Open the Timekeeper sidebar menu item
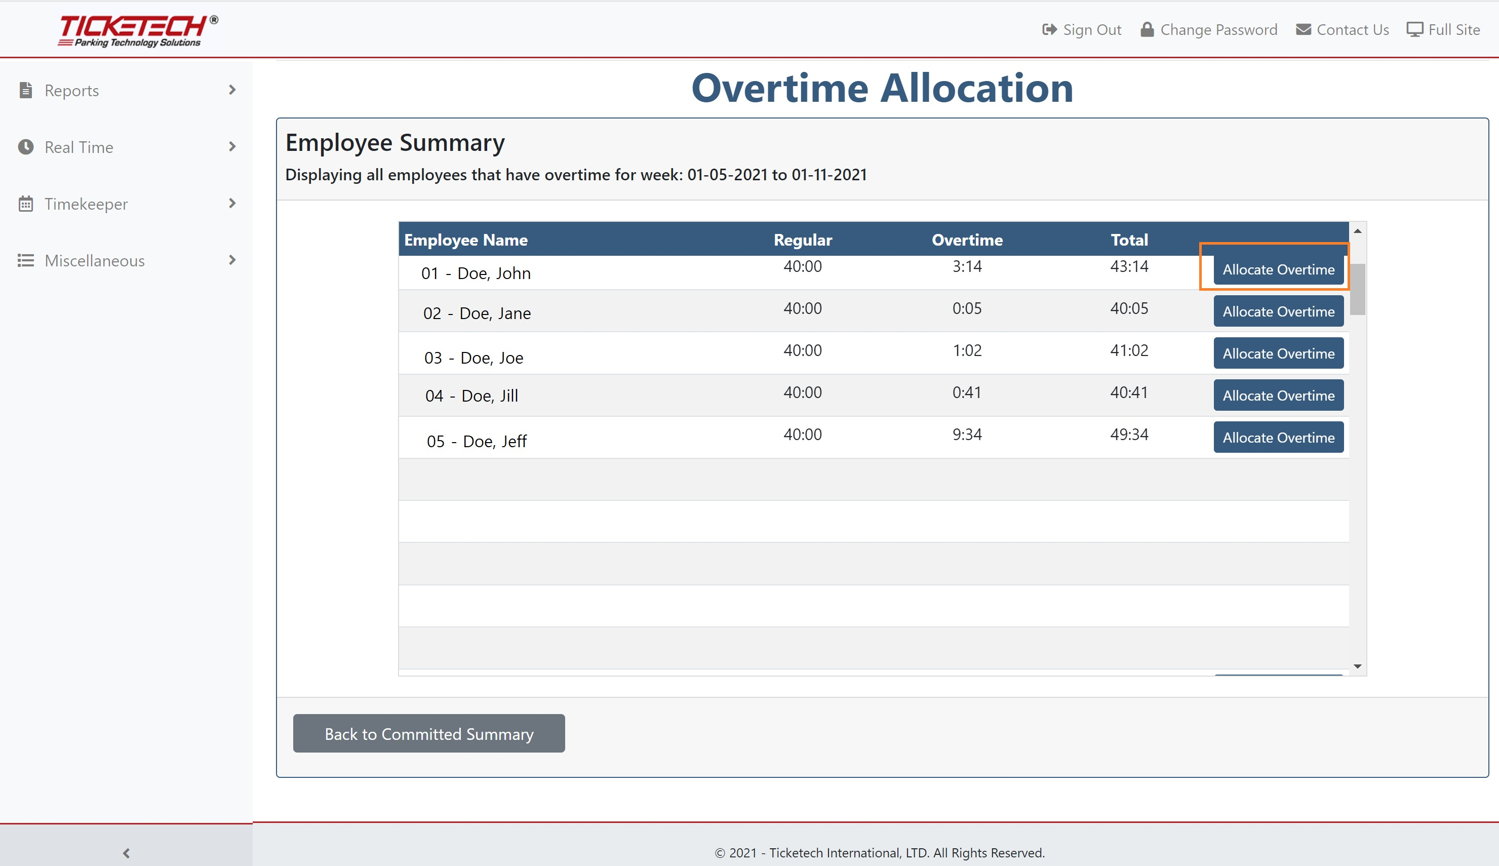 [86, 204]
